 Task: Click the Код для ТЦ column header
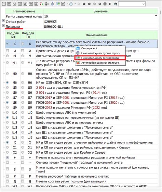28,35
